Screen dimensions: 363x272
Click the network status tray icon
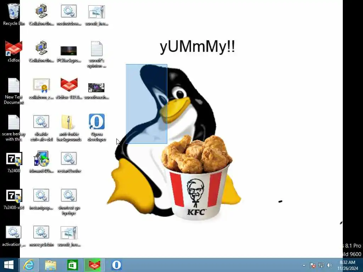click(x=321, y=265)
